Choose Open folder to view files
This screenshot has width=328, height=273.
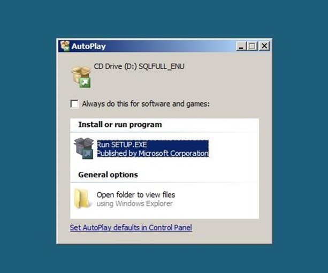(x=136, y=194)
